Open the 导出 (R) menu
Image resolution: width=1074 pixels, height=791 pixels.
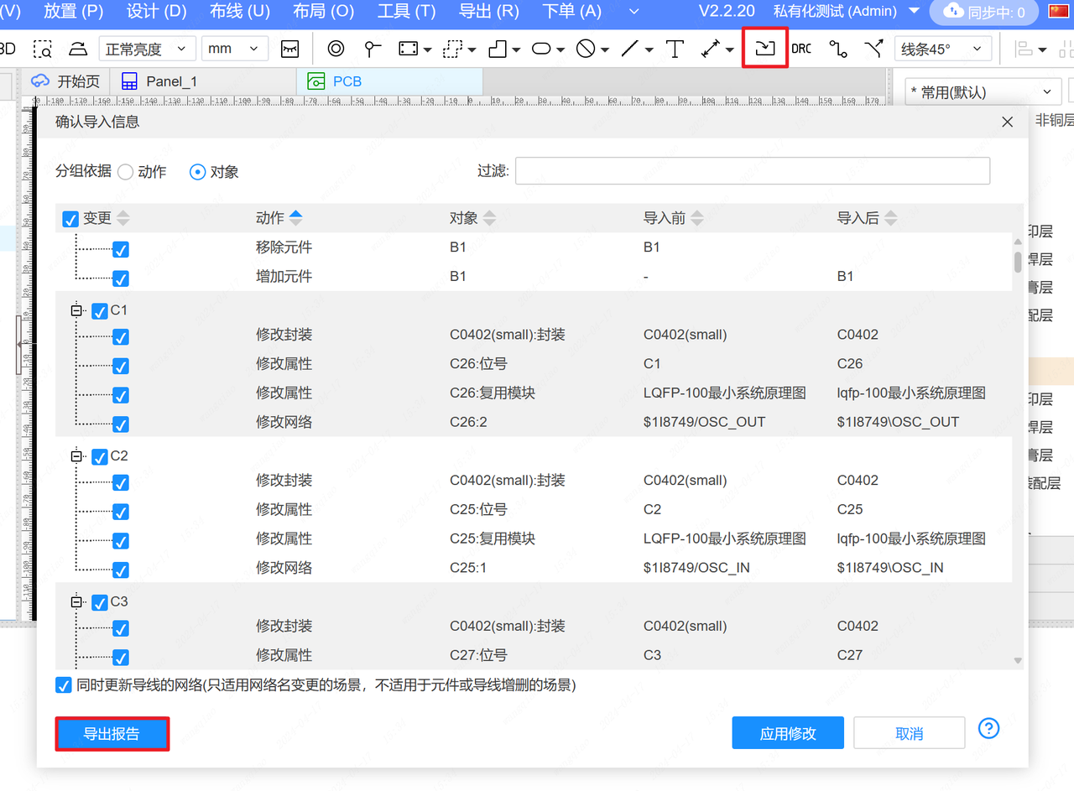tap(489, 11)
